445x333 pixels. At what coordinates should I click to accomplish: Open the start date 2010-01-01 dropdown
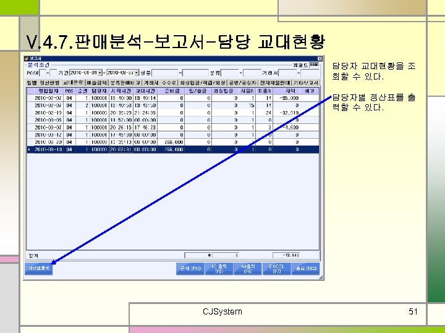tap(100, 73)
